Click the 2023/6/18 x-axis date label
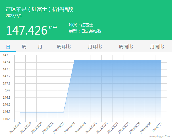Viewport: 172px width, 139px height. click(15, 128)
